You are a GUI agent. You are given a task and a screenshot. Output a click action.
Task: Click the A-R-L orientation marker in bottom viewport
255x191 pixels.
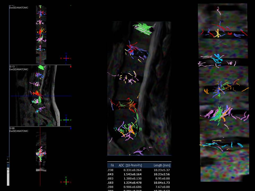66,181
